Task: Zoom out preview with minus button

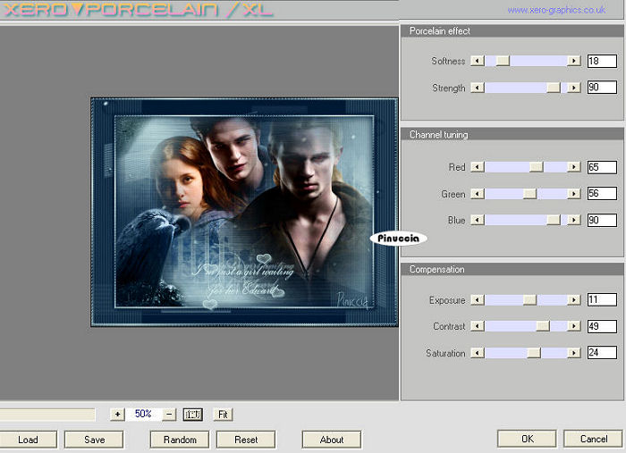Action: 169,415
